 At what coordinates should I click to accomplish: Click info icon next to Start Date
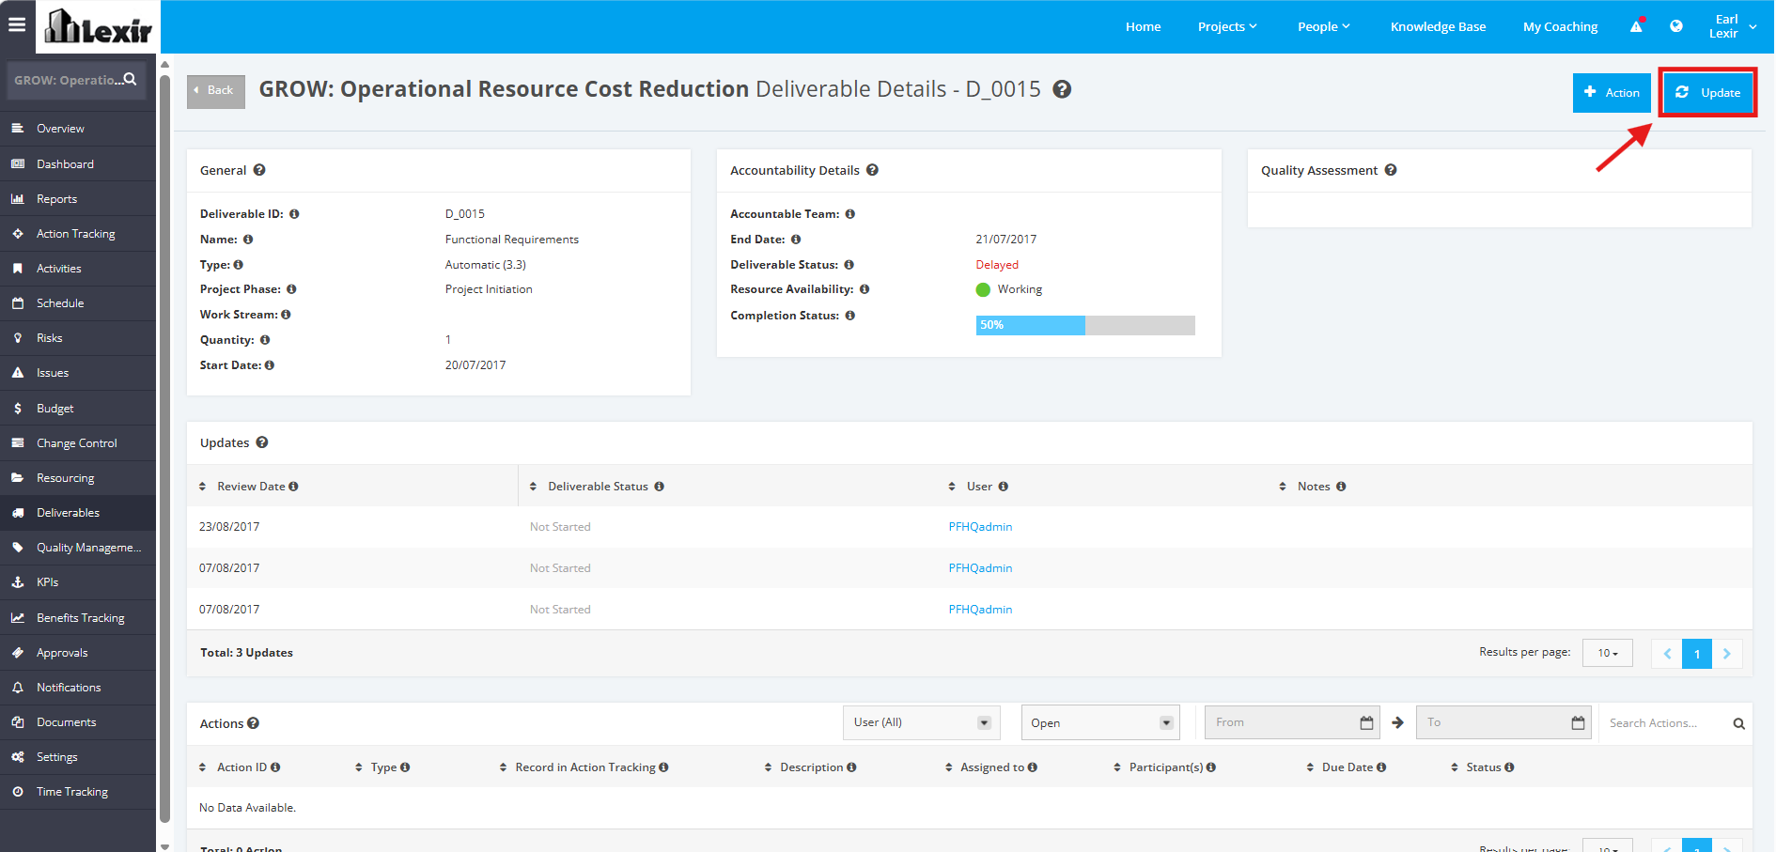[x=270, y=365]
